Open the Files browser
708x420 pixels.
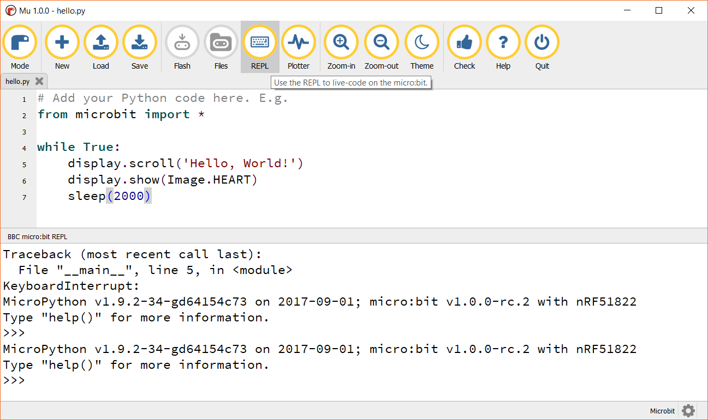coord(221,47)
